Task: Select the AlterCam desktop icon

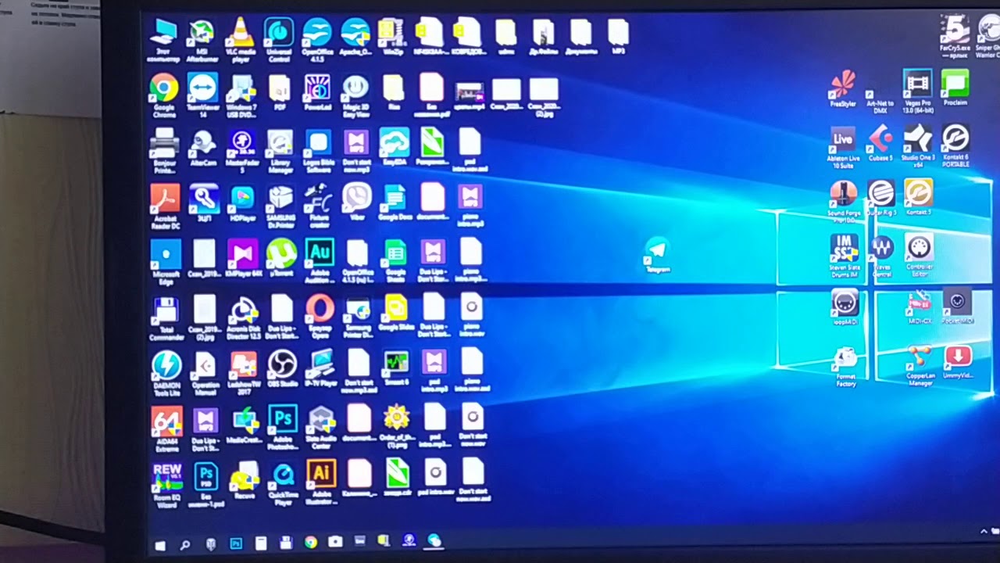Action: [203, 148]
